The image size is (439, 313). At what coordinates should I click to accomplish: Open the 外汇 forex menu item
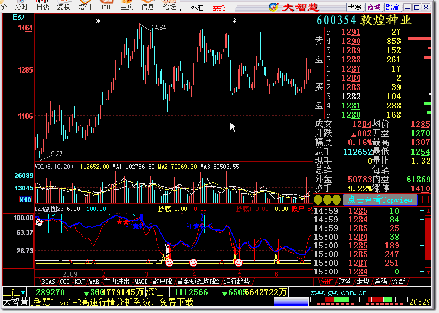197,8
